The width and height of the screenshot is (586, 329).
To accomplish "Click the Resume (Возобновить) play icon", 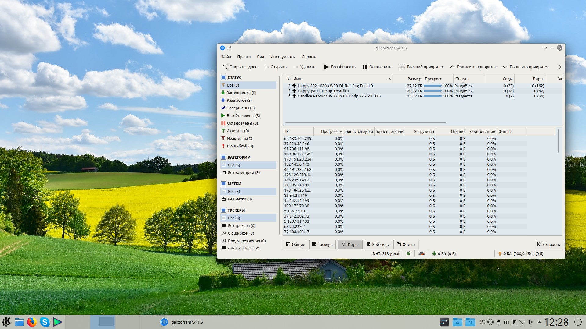I will pyautogui.click(x=326, y=67).
